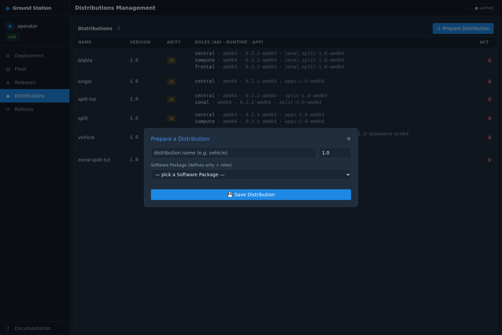Go to Releases in the sidebar

tap(34, 82)
